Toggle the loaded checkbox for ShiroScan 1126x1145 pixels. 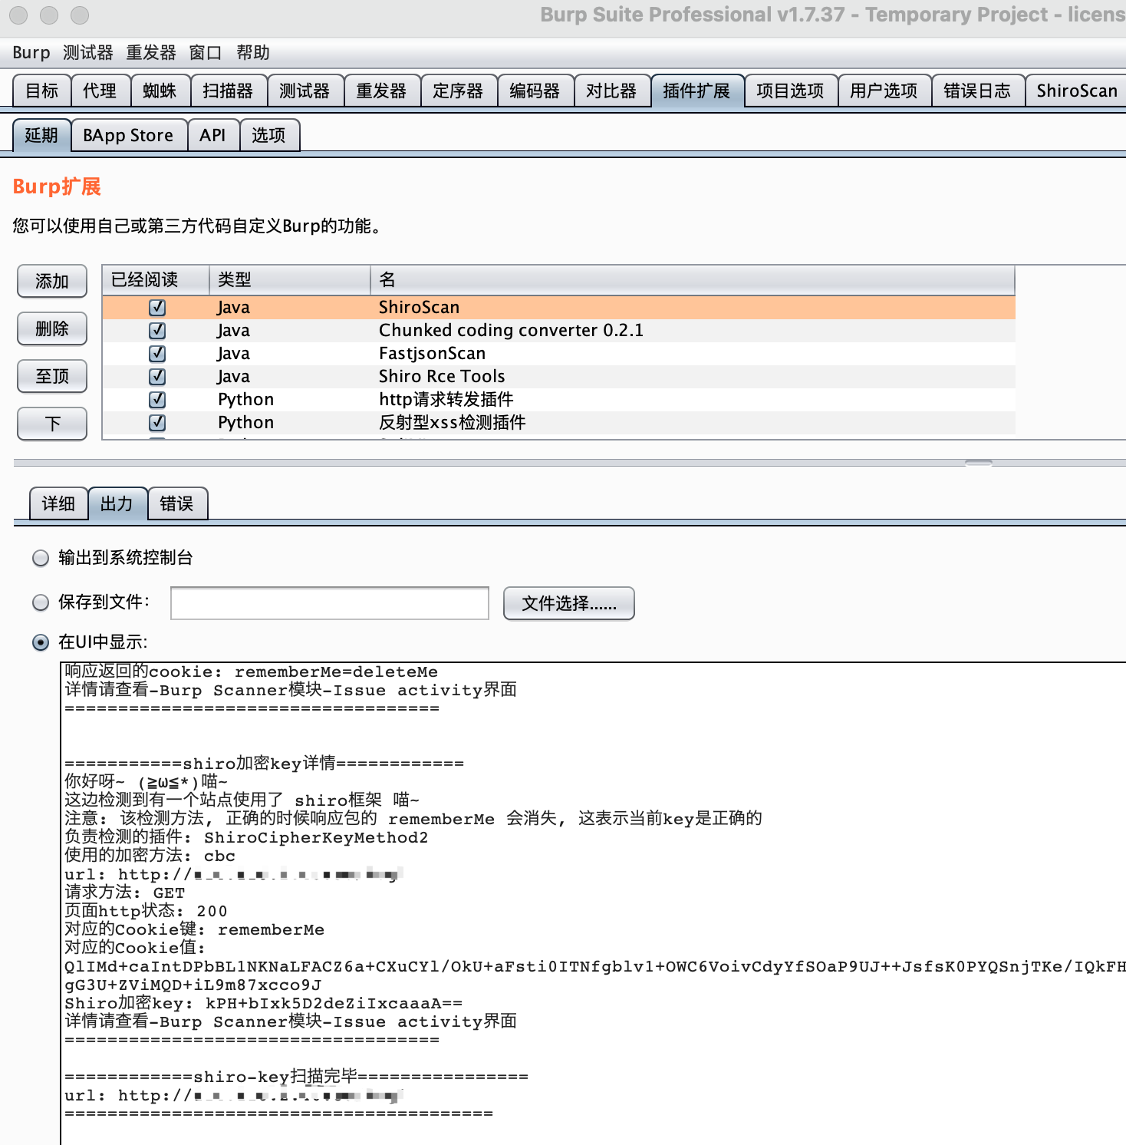pos(157,308)
